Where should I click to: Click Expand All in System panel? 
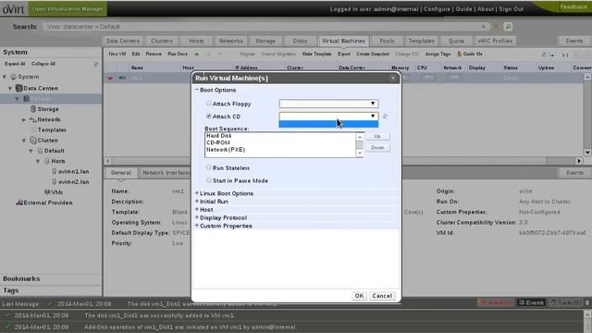pos(15,64)
